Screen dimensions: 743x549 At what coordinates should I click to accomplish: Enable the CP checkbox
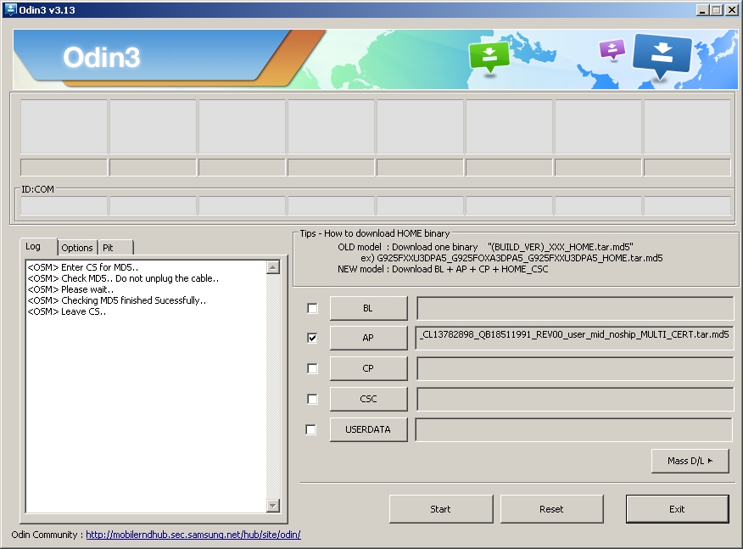[312, 368]
